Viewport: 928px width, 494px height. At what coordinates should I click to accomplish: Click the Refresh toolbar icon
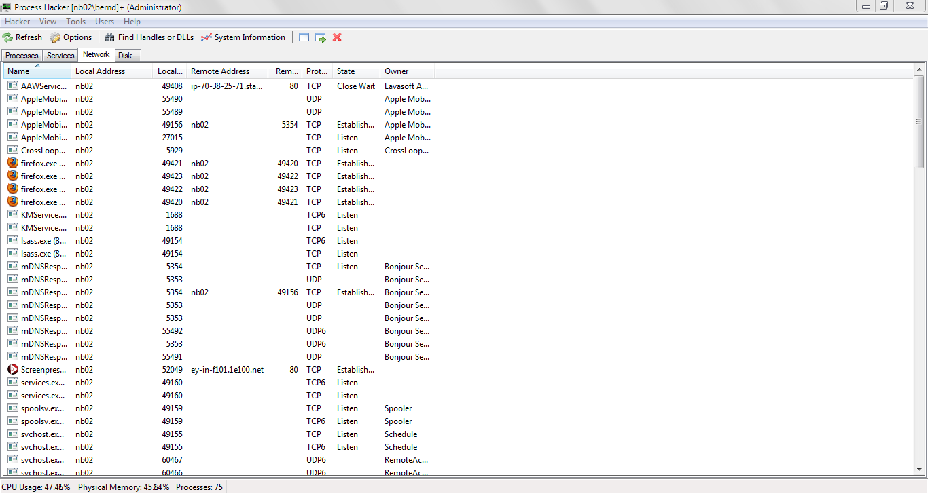point(8,37)
